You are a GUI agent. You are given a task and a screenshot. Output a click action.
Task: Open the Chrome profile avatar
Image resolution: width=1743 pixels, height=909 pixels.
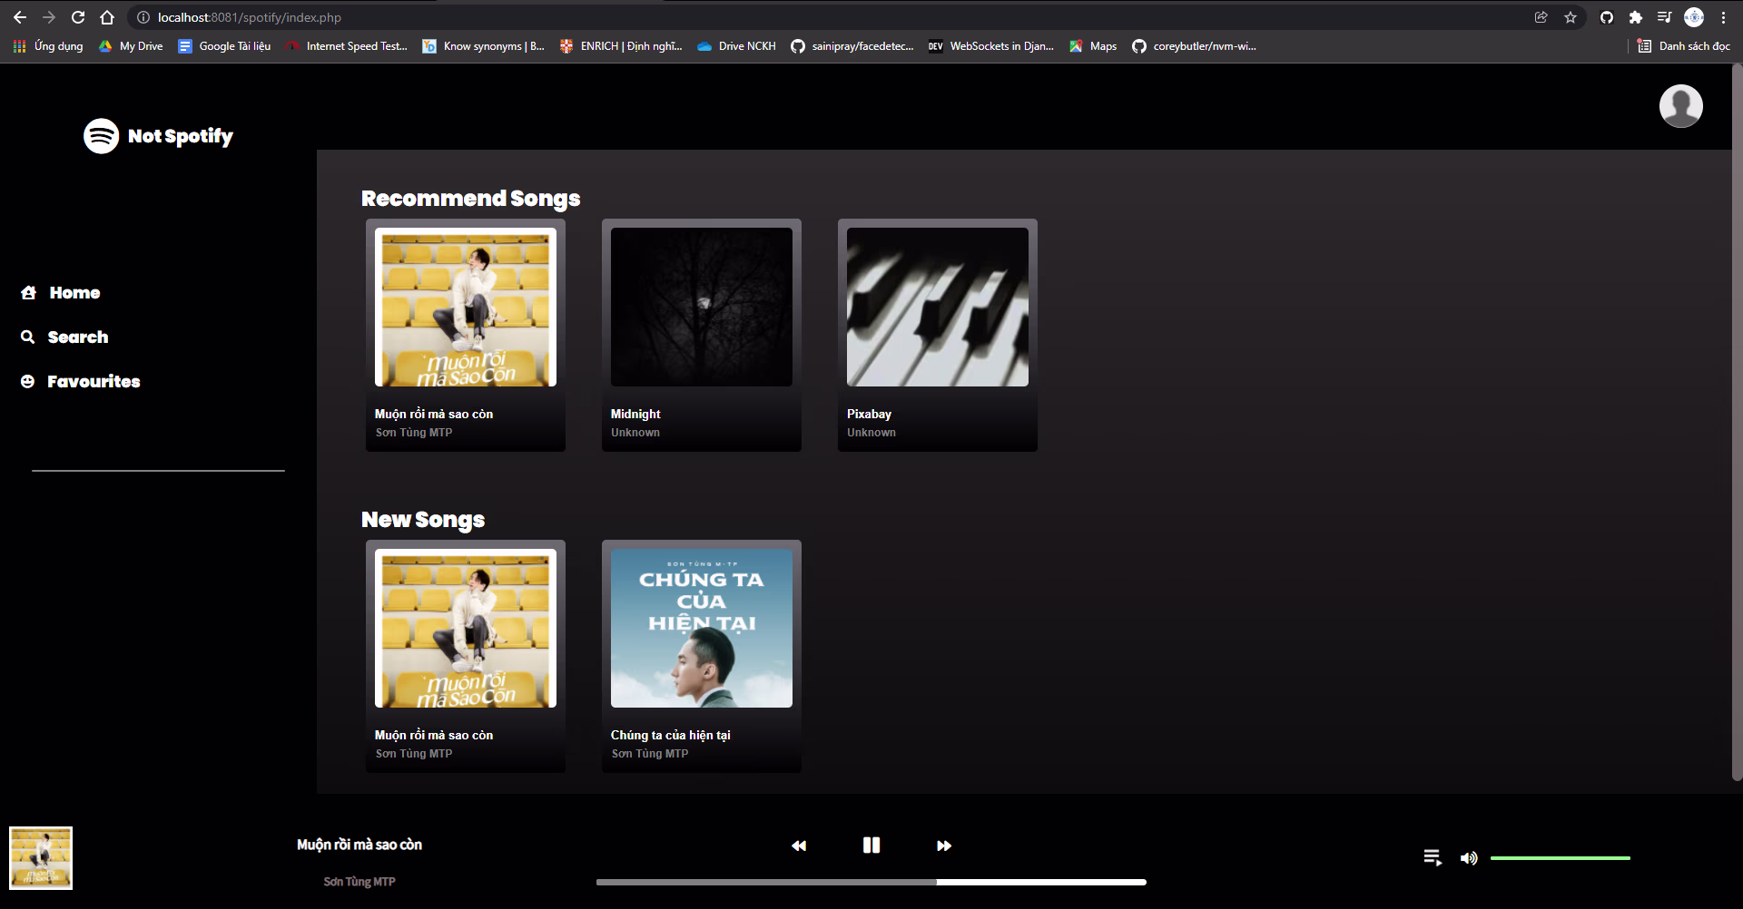coord(1694,17)
